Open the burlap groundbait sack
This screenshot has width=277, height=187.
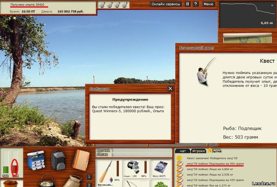73,181
